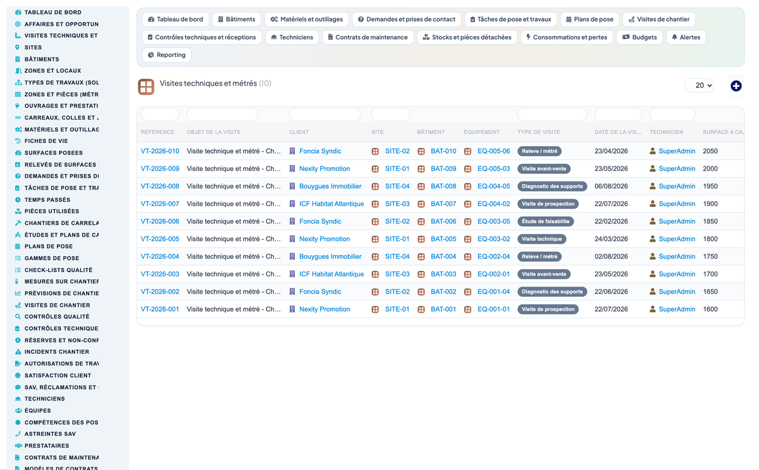
Task: Open client Bouygues Immobilier in VT-2026-004 row
Action: tap(330, 257)
